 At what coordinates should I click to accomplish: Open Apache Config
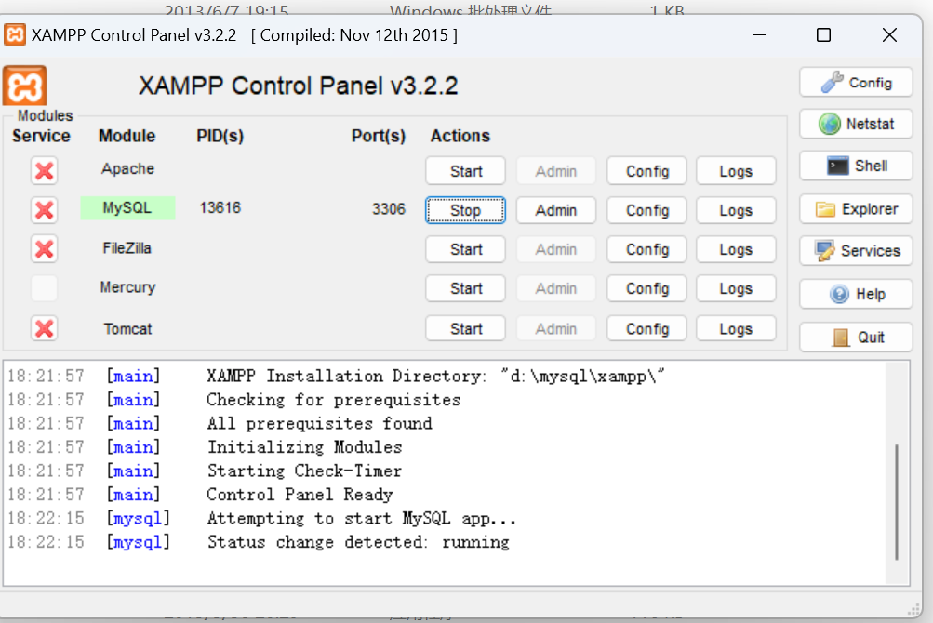coord(646,171)
